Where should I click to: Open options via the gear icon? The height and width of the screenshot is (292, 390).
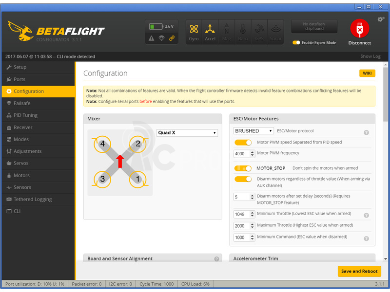click(x=381, y=19)
